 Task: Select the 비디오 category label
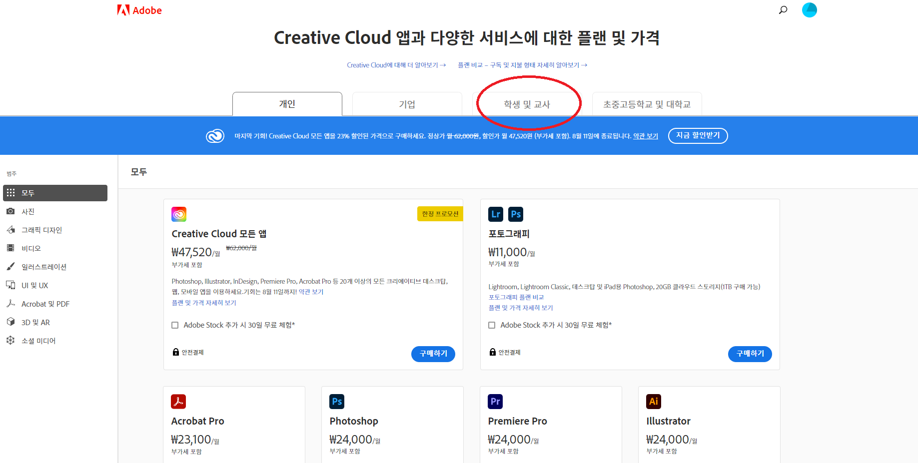(31, 248)
